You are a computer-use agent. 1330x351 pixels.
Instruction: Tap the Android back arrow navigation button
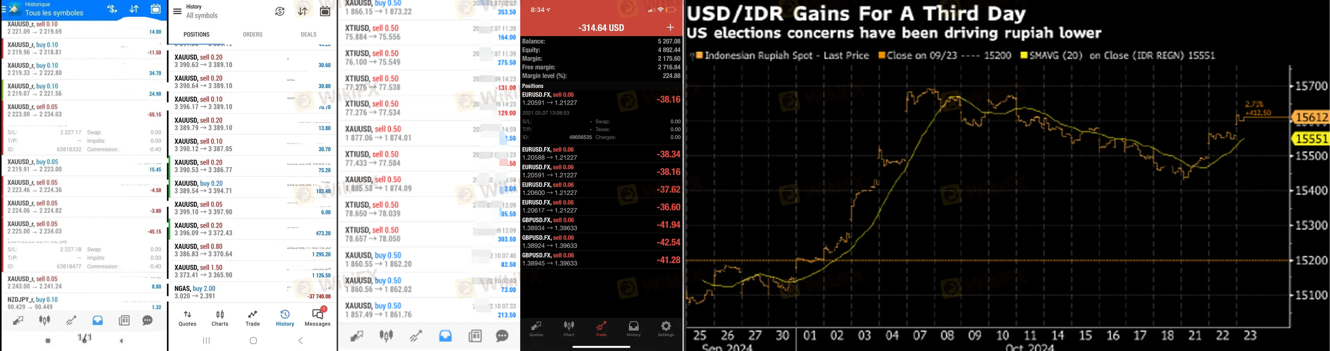coord(301,341)
